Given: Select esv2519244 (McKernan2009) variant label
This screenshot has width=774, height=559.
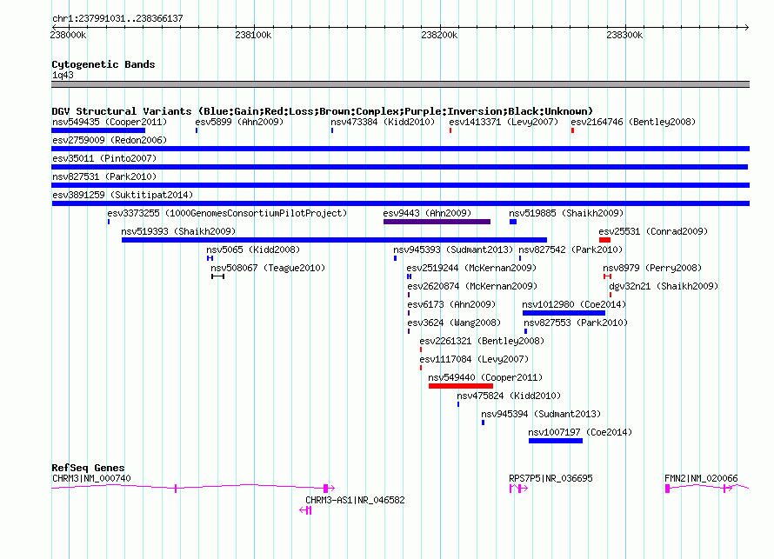Looking at the screenshot, I should pos(471,268).
